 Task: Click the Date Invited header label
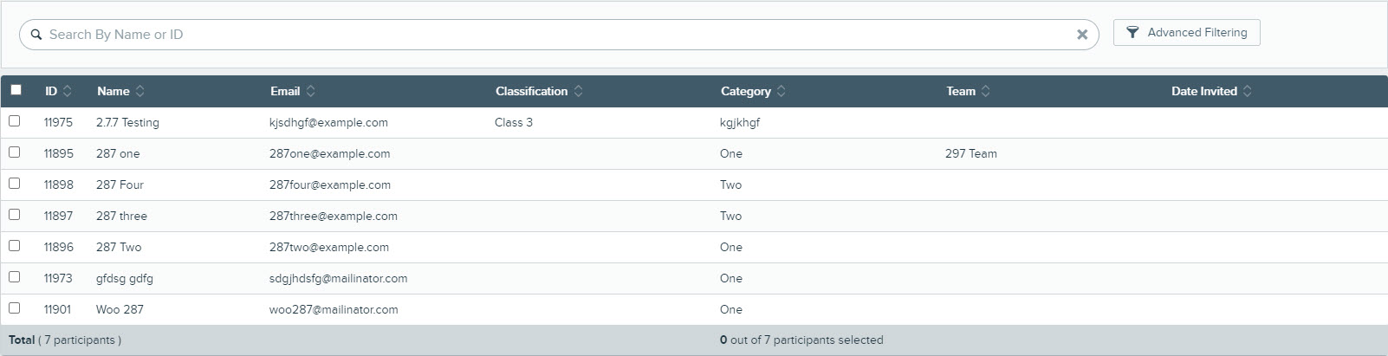pos(1204,91)
